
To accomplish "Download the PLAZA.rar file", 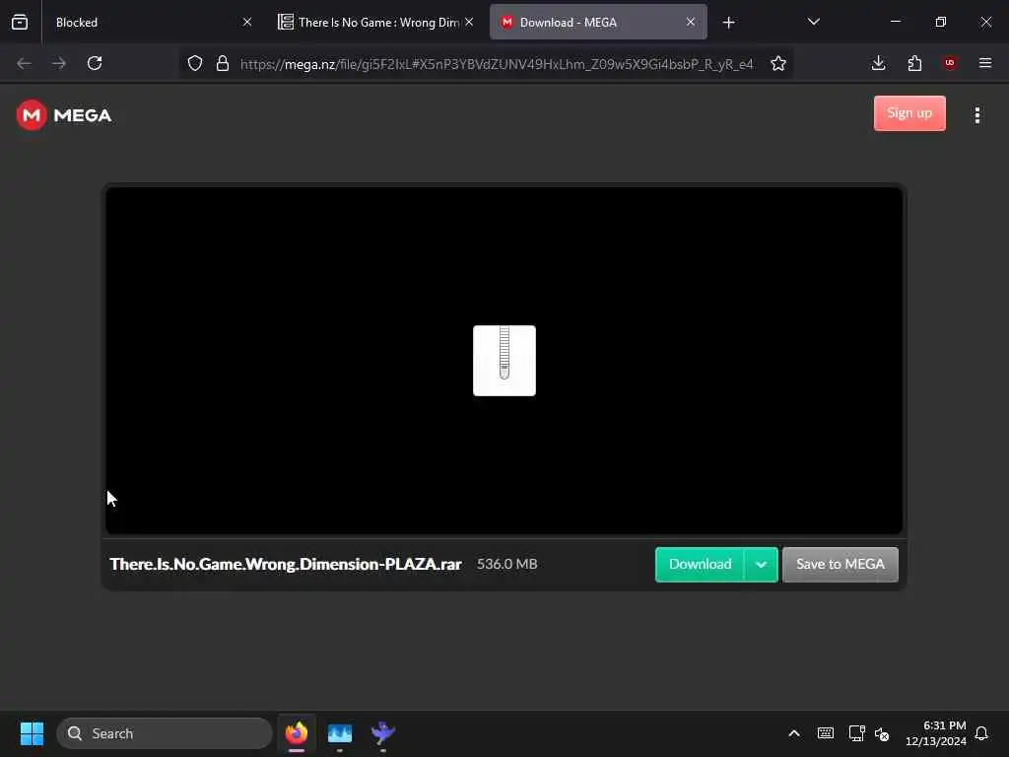I will (700, 565).
